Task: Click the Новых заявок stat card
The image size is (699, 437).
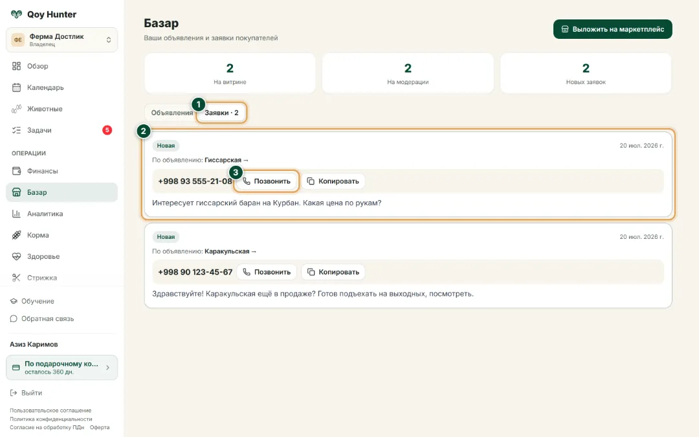Action: click(586, 73)
